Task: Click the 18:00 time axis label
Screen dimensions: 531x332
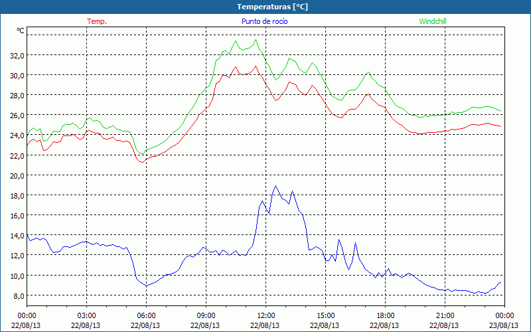Action: (386, 315)
